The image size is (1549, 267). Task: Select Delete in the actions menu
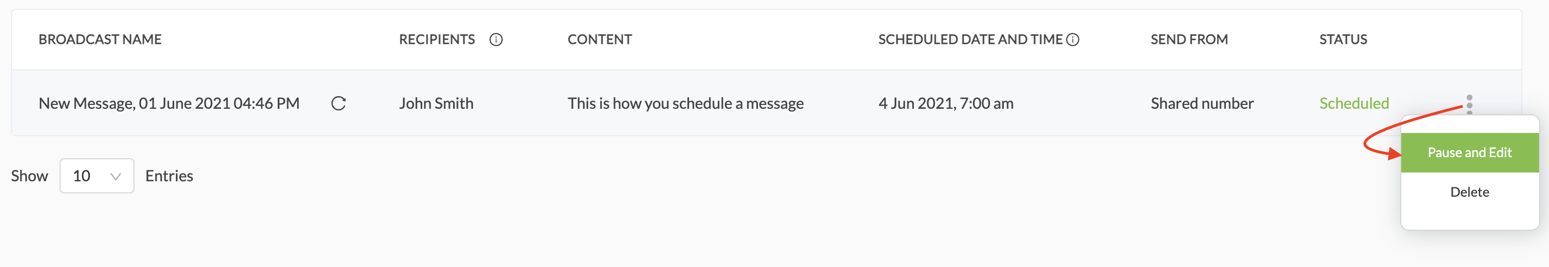pyautogui.click(x=1470, y=192)
